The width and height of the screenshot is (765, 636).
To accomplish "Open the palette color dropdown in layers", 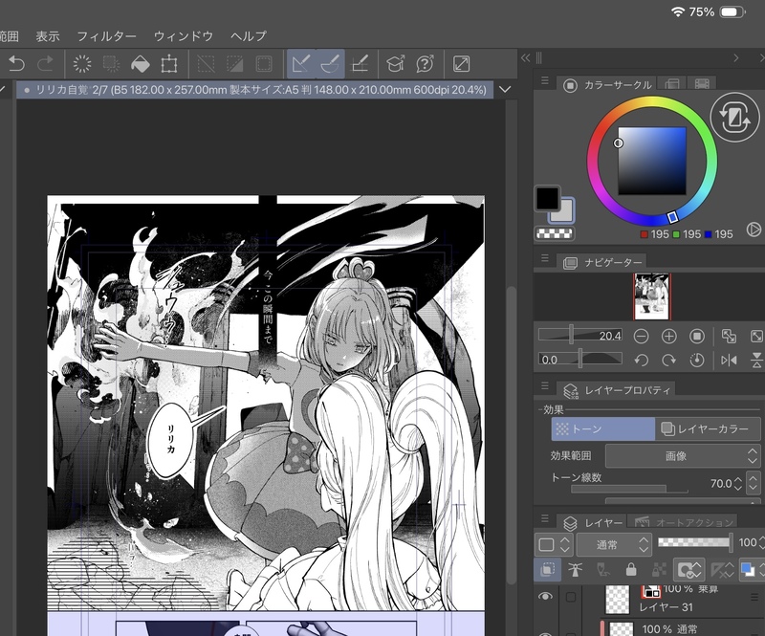I will 553,544.
